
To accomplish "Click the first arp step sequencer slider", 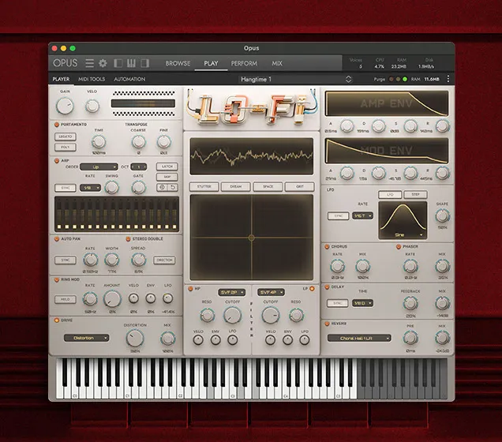I will tap(59, 215).
